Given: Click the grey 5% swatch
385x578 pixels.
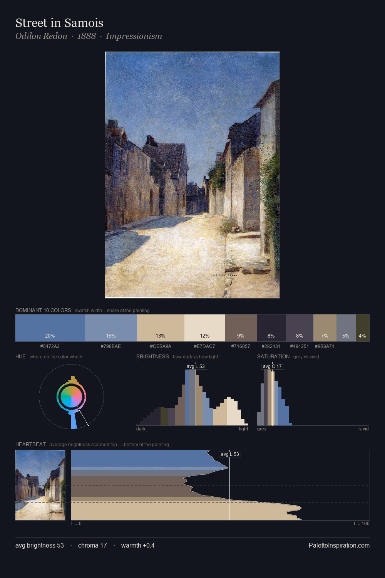Looking at the screenshot, I should [346, 328].
